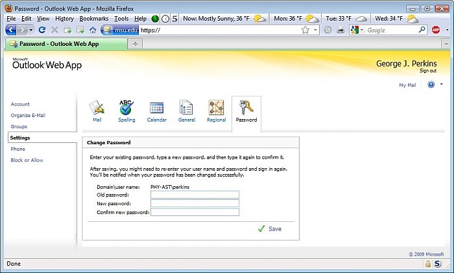The image size is (454, 273).
Task: Click the Confirm new password field
Action: [195, 212]
